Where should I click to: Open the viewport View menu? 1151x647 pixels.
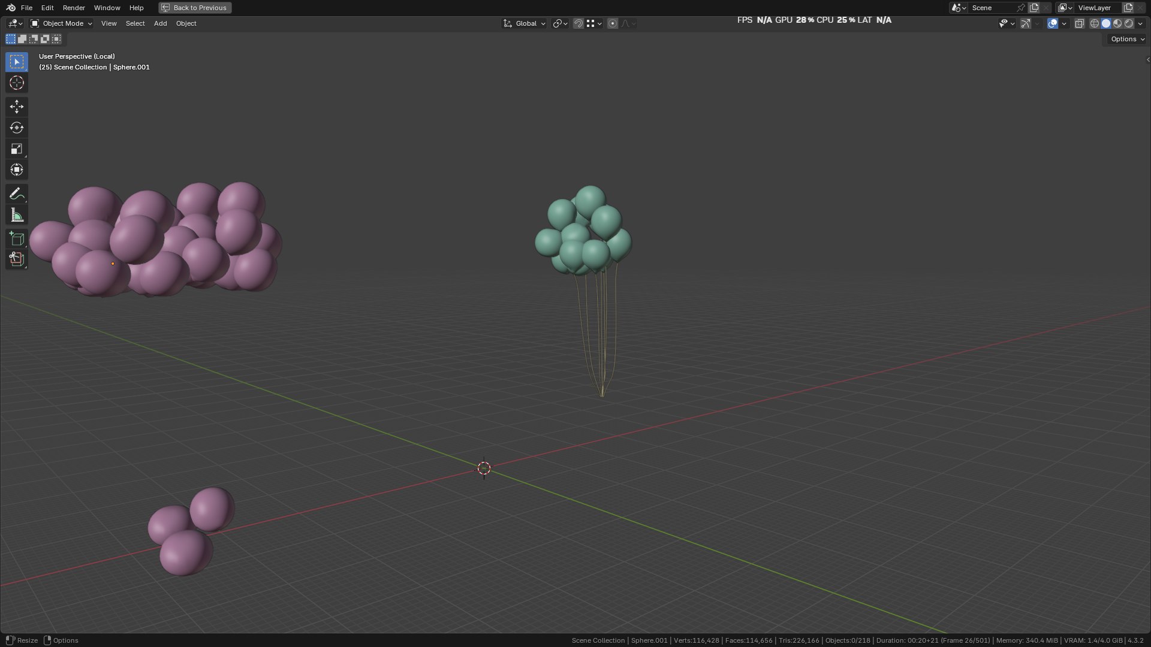pyautogui.click(x=109, y=23)
